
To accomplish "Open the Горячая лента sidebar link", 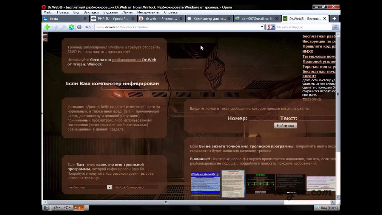I will pyautogui.click(x=319, y=67).
